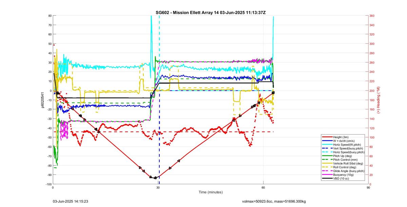The image size is (407, 207).
Task: Click the '(+) Heading (°M)' right axis label
Action: pos(379,100)
